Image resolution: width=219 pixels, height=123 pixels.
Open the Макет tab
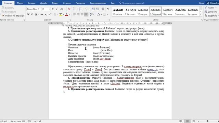[x=55, y=3]
